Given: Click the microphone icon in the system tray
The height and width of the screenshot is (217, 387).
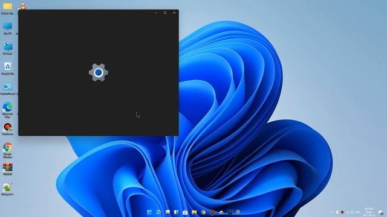Looking at the screenshot, I should coord(337,212).
